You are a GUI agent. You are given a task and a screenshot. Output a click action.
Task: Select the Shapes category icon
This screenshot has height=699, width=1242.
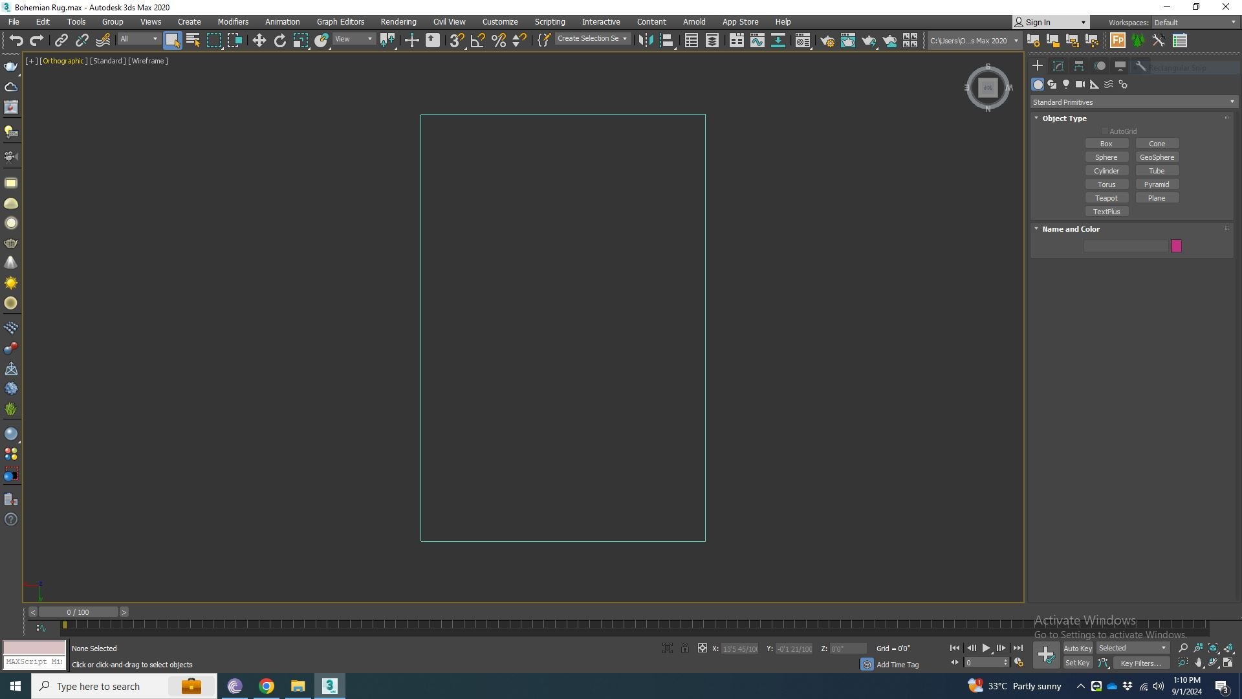point(1052,84)
